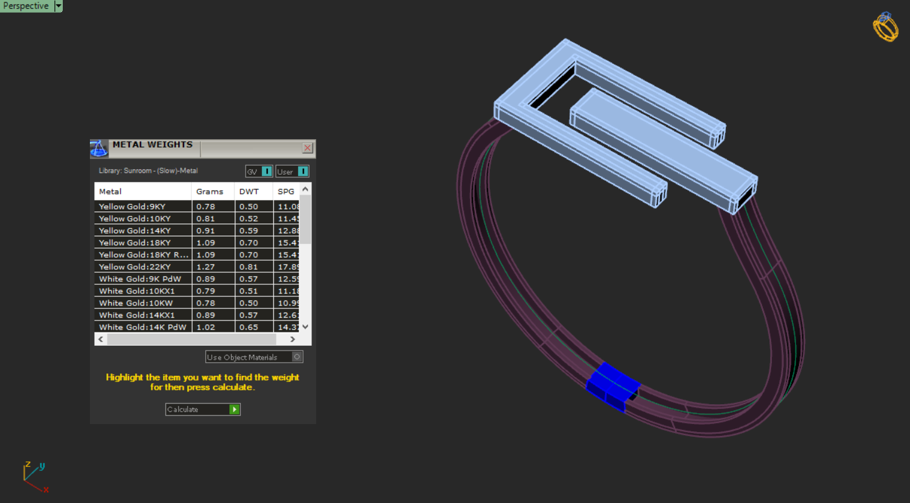Sort by the Grams column header

pyautogui.click(x=212, y=192)
